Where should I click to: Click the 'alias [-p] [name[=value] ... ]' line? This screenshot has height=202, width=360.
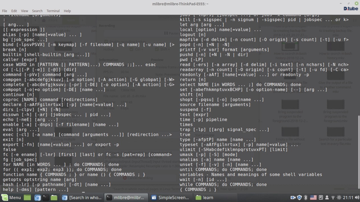click(x=42, y=35)
